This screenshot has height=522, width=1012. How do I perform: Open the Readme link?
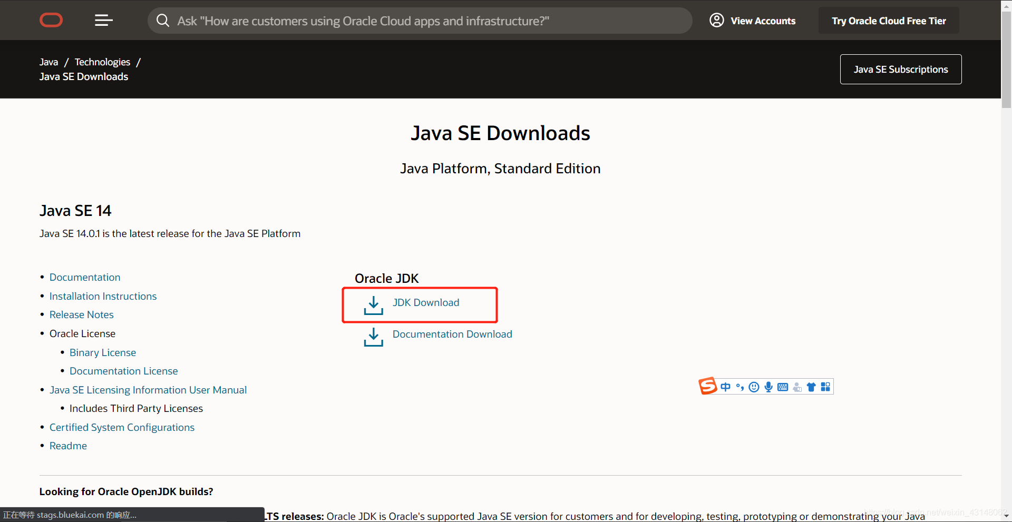pyautogui.click(x=68, y=446)
